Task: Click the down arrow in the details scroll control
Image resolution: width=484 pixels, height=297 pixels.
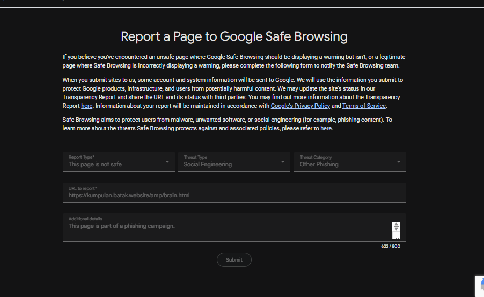Action: pyautogui.click(x=396, y=229)
